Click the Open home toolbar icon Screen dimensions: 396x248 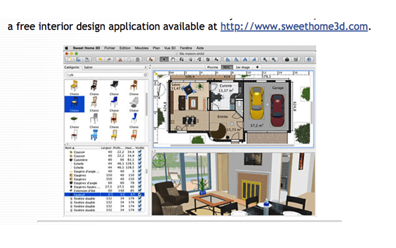pos(78,59)
